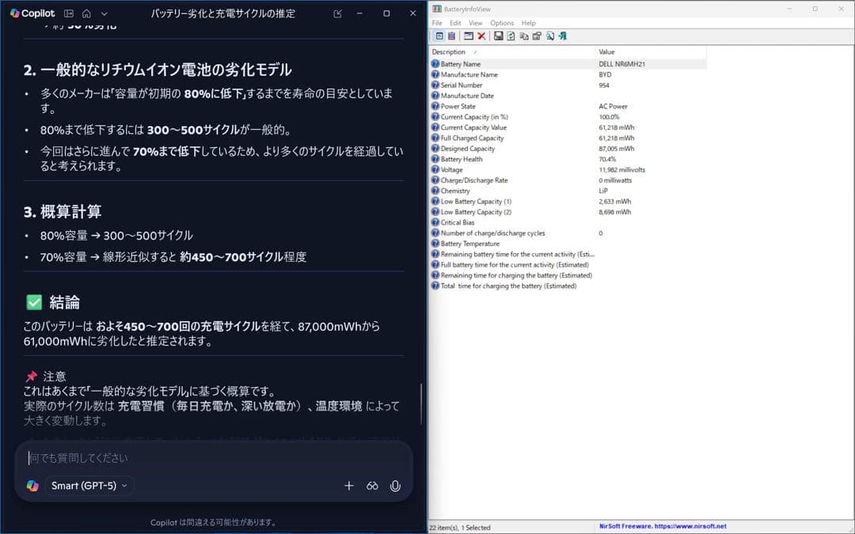The height and width of the screenshot is (534, 855).
Task: Open the Smart (GPT-5) model dropdown
Action: coord(88,486)
